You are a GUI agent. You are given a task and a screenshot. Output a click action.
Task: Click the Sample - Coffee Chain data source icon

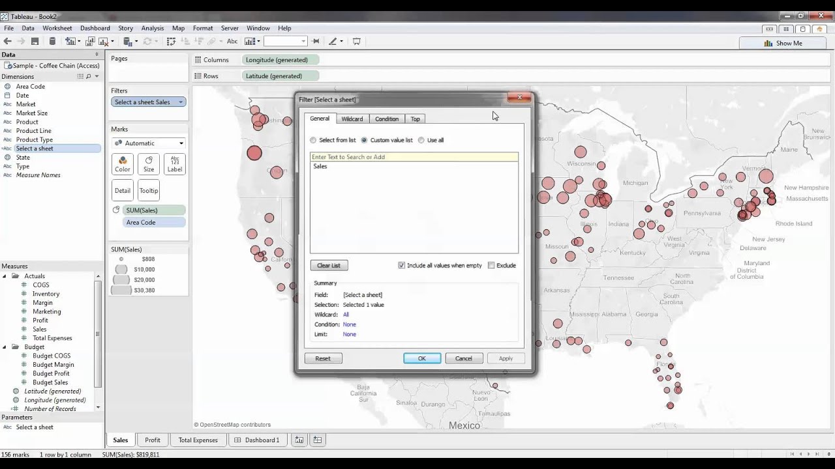pyautogui.click(x=7, y=66)
